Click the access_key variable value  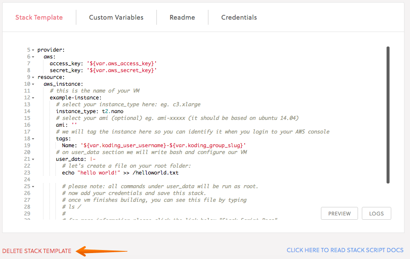121,64
